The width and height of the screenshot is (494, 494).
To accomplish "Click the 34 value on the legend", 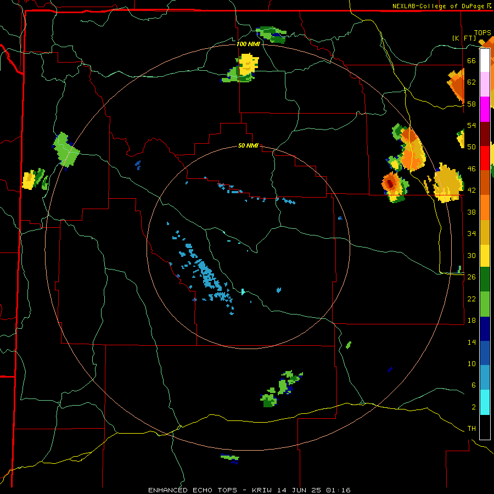I will click(x=471, y=234).
